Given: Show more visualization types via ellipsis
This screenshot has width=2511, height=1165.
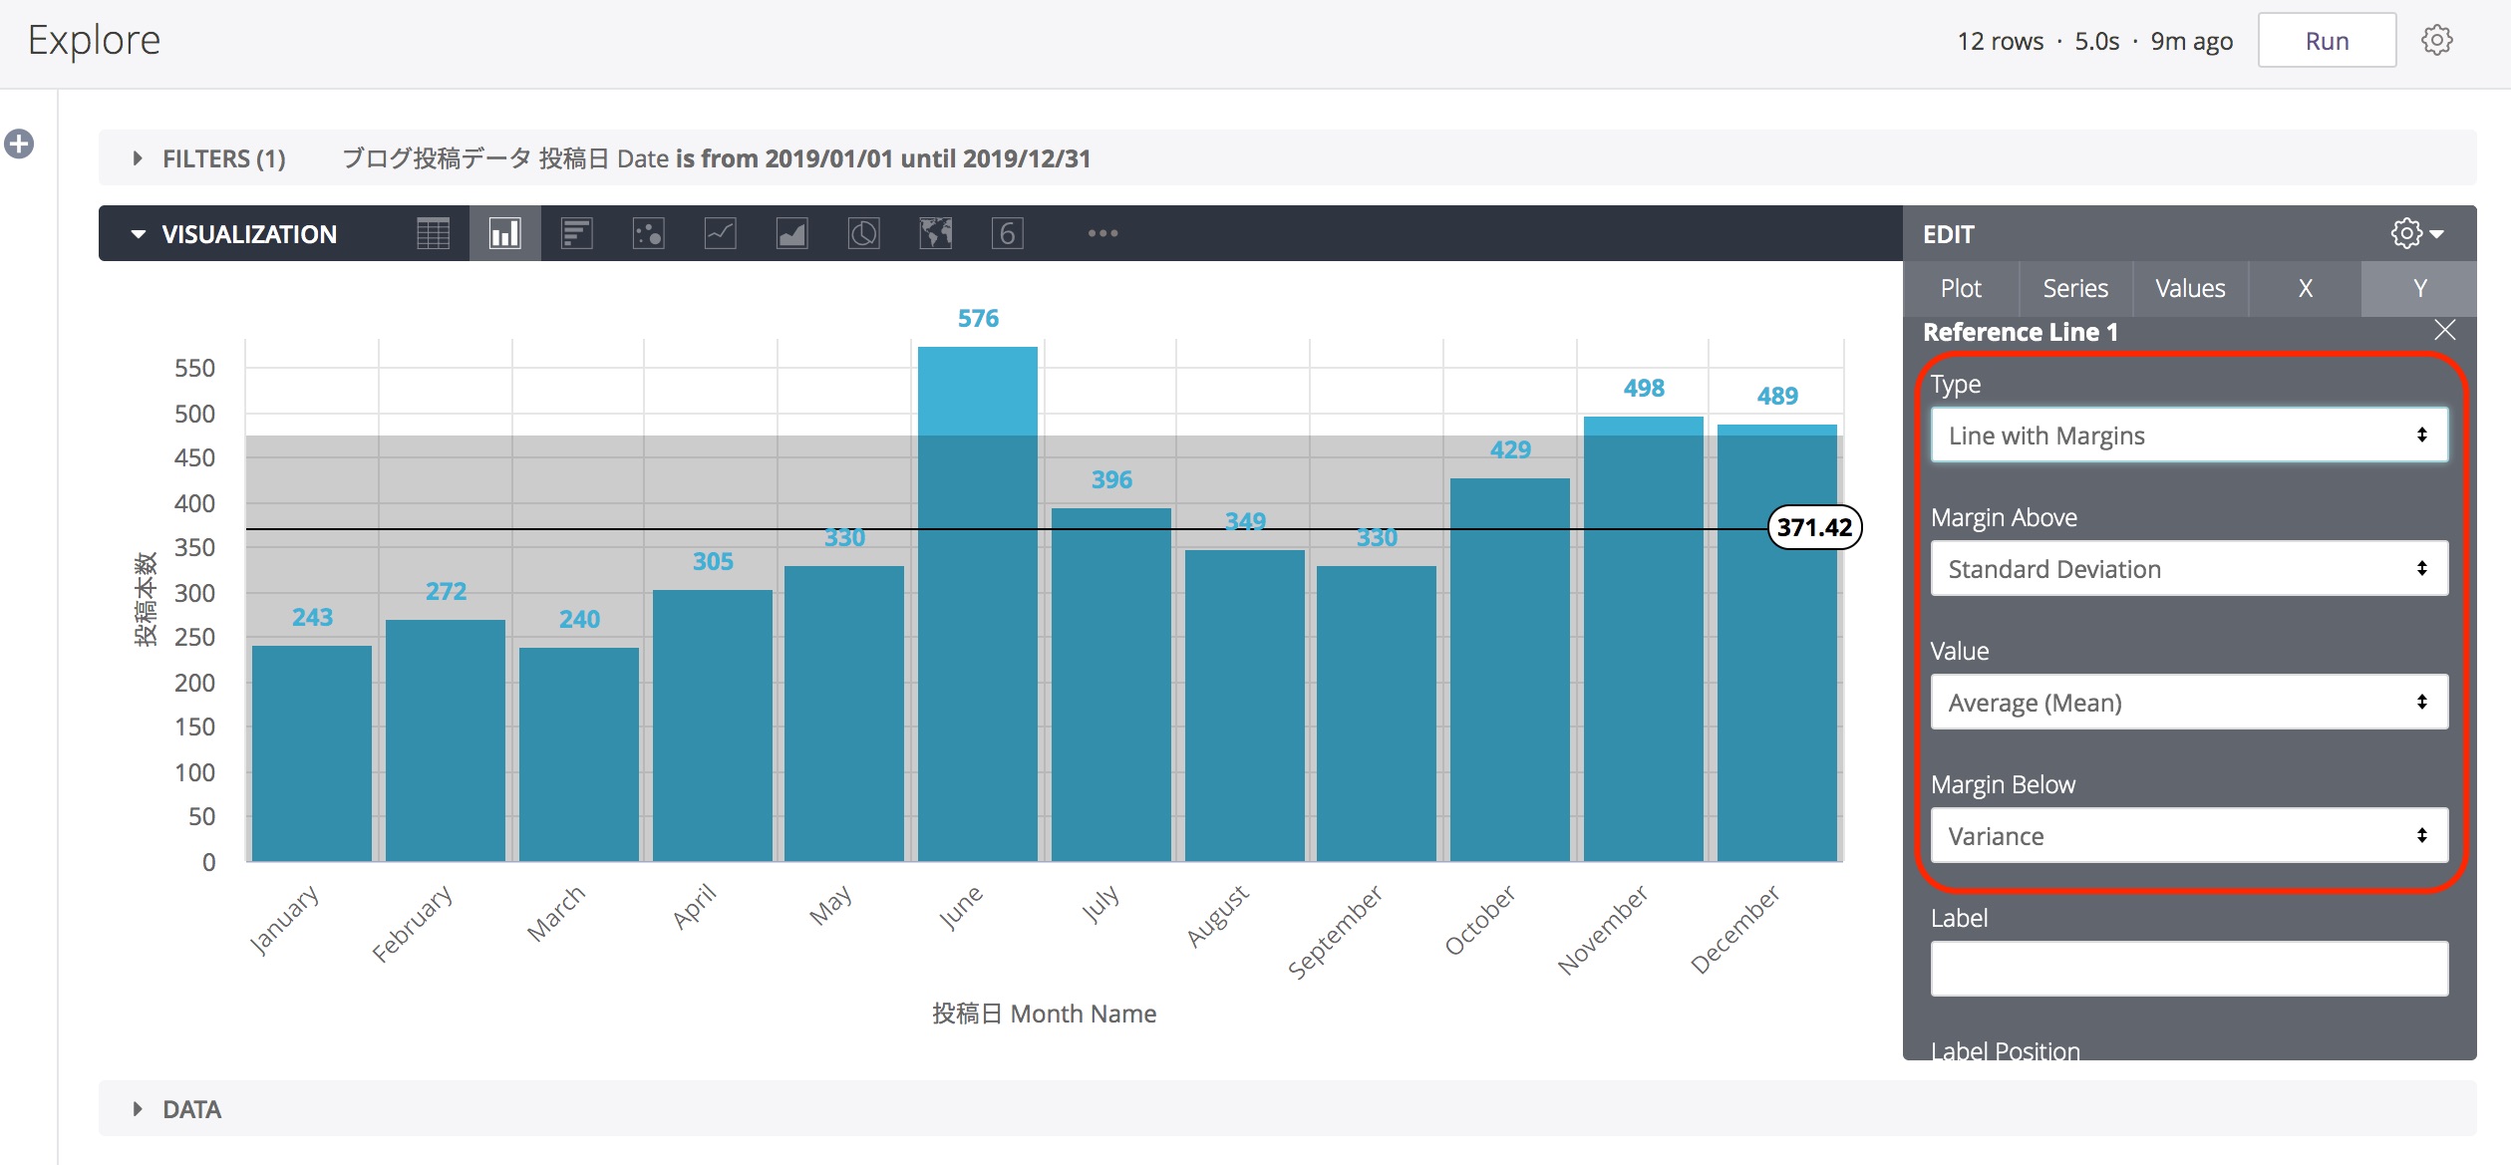Looking at the screenshot, I should pos(1102,233).
